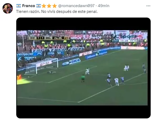Open the tweet via the 49min timestamp

tap(103, 6)
